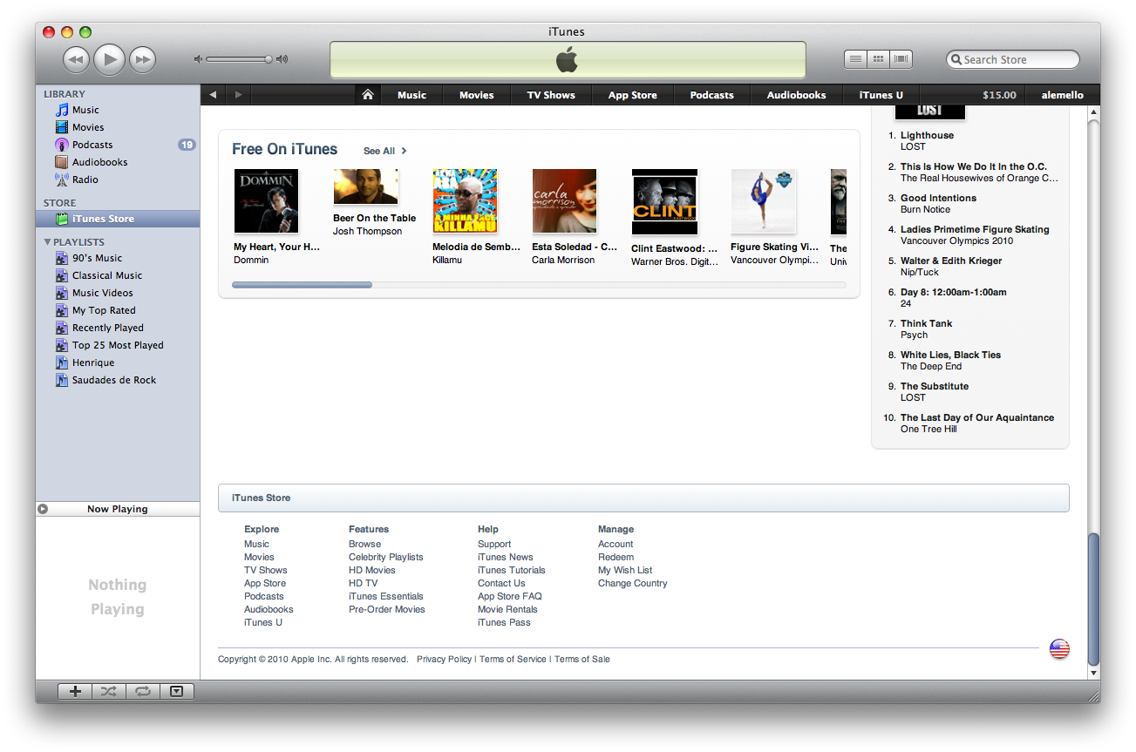Click the $15.00 account balance
The height and width of the screenshot is (752, 1136).
coord(999,95)
